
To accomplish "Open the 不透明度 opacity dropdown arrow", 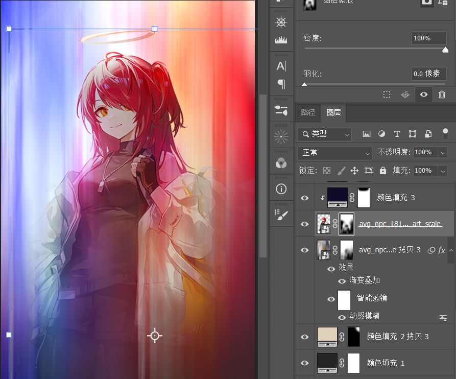I will [443, 152].
